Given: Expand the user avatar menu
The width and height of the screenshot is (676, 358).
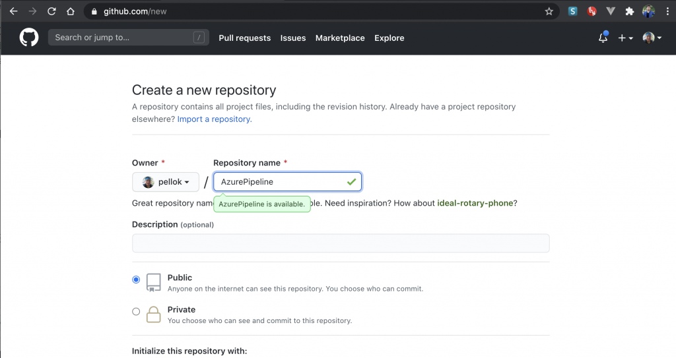Looking at the screenshot, I should (x=652, y=38).
